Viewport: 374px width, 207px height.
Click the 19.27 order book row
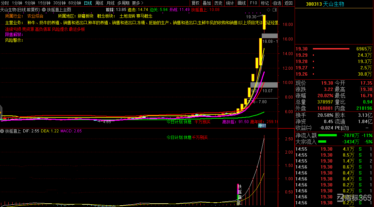point(333,68)
